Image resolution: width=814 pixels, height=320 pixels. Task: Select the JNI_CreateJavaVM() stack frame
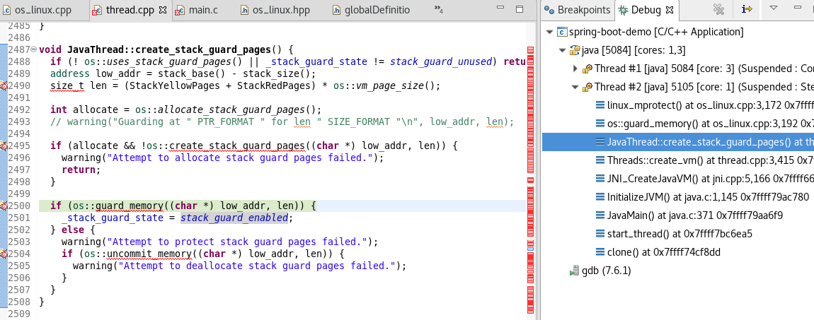(x=710, y=178)
